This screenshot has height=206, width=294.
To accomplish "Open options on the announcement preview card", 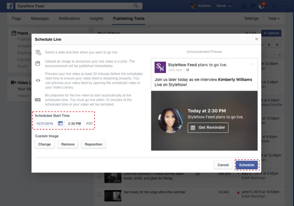I will click(252, 65).
